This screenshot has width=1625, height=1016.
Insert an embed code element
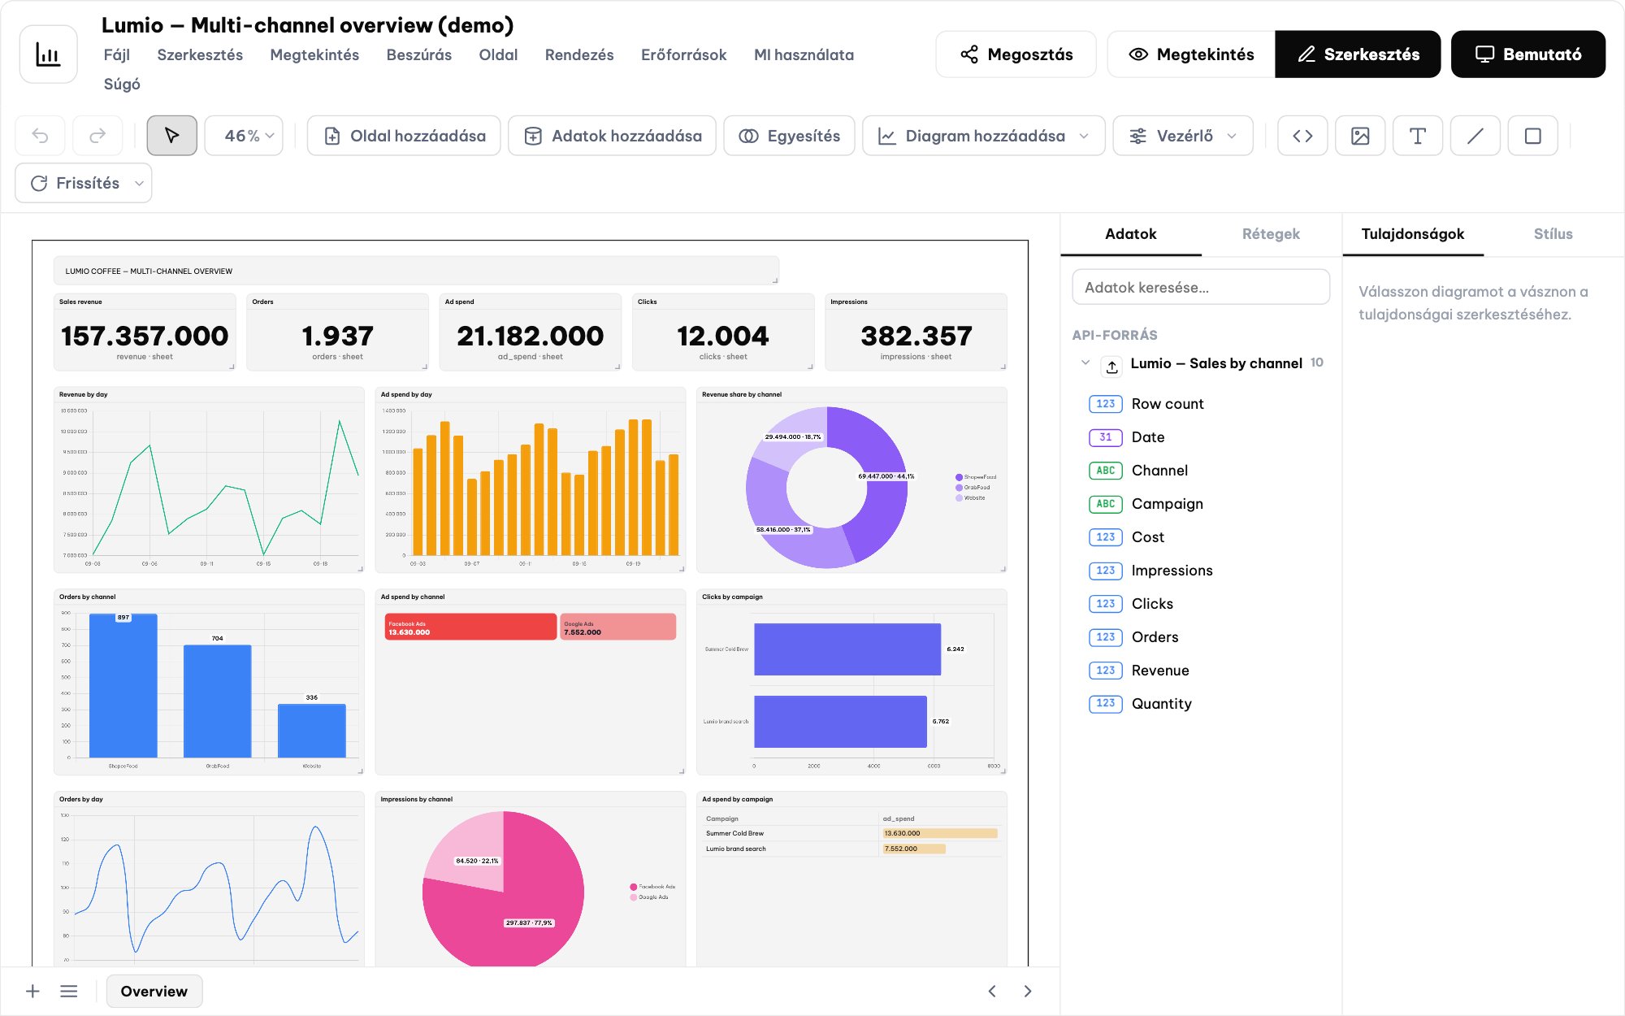click(x=1302, y=136)
